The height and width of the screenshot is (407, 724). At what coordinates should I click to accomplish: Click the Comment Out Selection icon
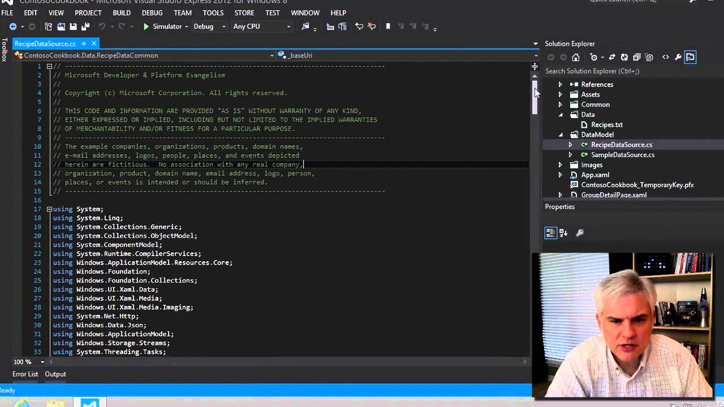point(359,27)
